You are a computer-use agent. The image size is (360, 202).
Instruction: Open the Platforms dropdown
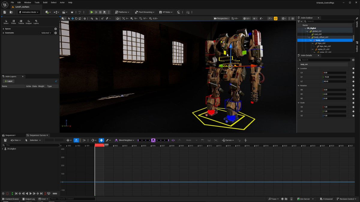pos(122,12)
